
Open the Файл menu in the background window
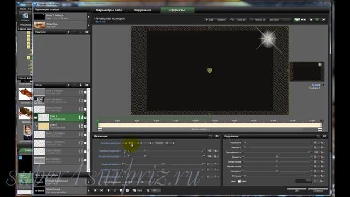coord(23,9)
